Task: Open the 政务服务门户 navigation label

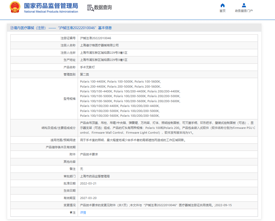Action: pos(244,11)
